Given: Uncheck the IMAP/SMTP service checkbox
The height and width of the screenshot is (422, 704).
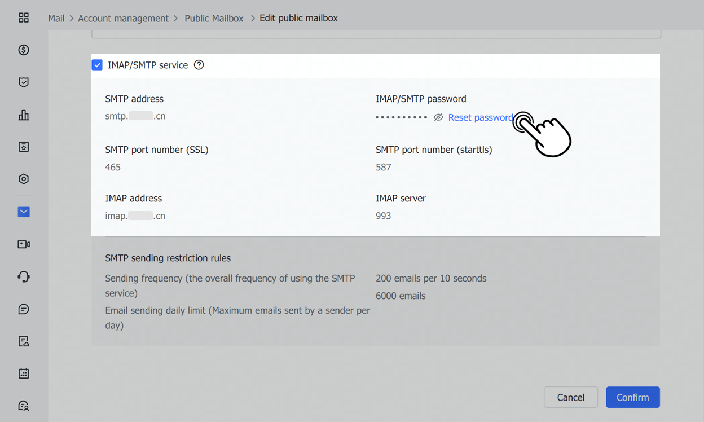Looking at the screenshot, I should (x=97, y=65).
